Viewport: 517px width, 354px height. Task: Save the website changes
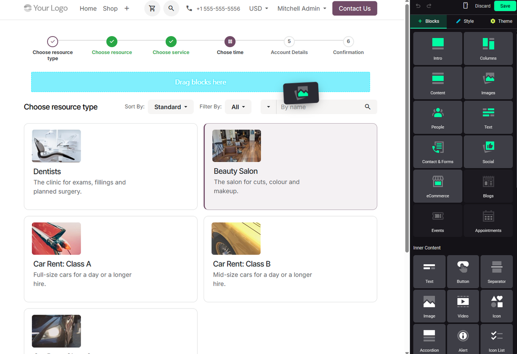tap(505, 6)
